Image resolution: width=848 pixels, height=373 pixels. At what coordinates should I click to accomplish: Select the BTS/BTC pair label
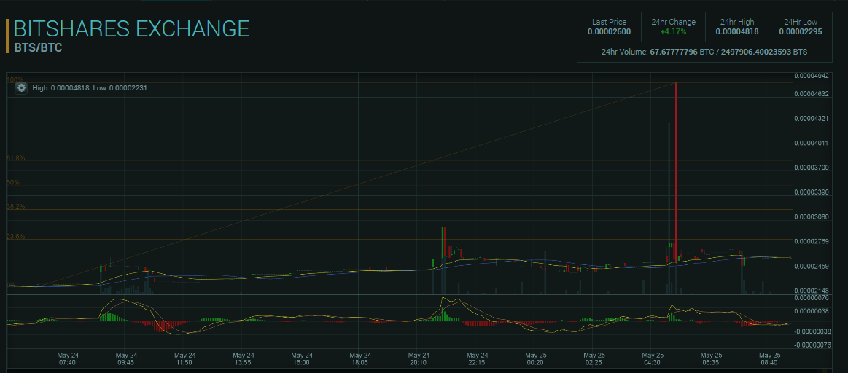[38, 48]
